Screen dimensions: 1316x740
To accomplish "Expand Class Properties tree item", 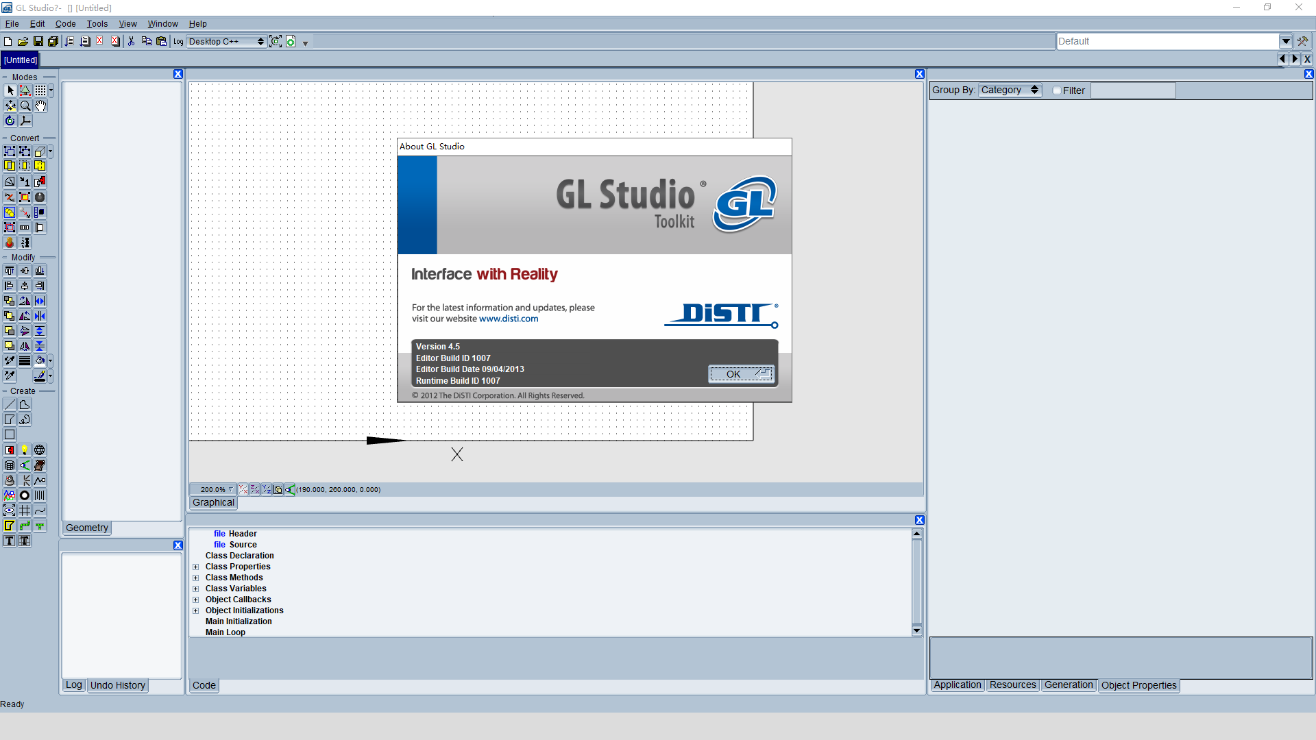I will point(197,567).
